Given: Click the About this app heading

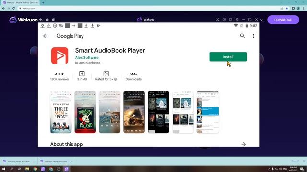Looking at the screenshot, I should [x=66, y=144].
